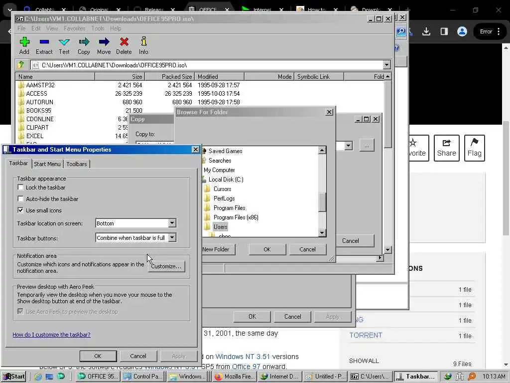Click scroll-up arrow in Browse folder tree
Image resolution: width=510 pixels, height=383 pixels.
coord(322,150)
